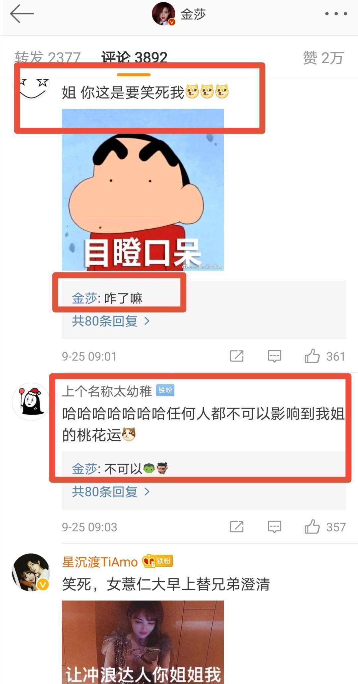Switch to the 转发 2377 tab

coord(47,58)
